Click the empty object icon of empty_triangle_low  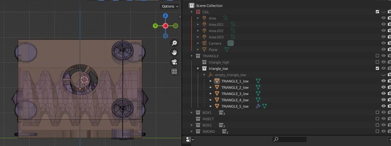[x=211, y=75]
